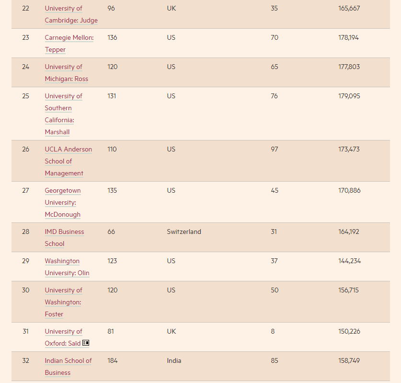Click the Switzerland country cell

click(x=184, y=232)
